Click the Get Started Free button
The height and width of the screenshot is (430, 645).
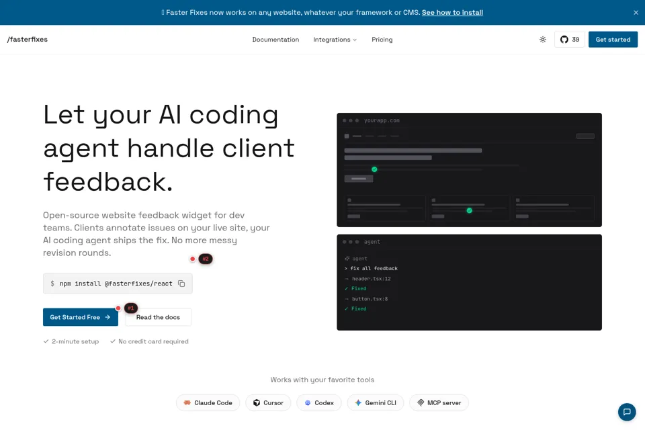click(x=80, y=317)
